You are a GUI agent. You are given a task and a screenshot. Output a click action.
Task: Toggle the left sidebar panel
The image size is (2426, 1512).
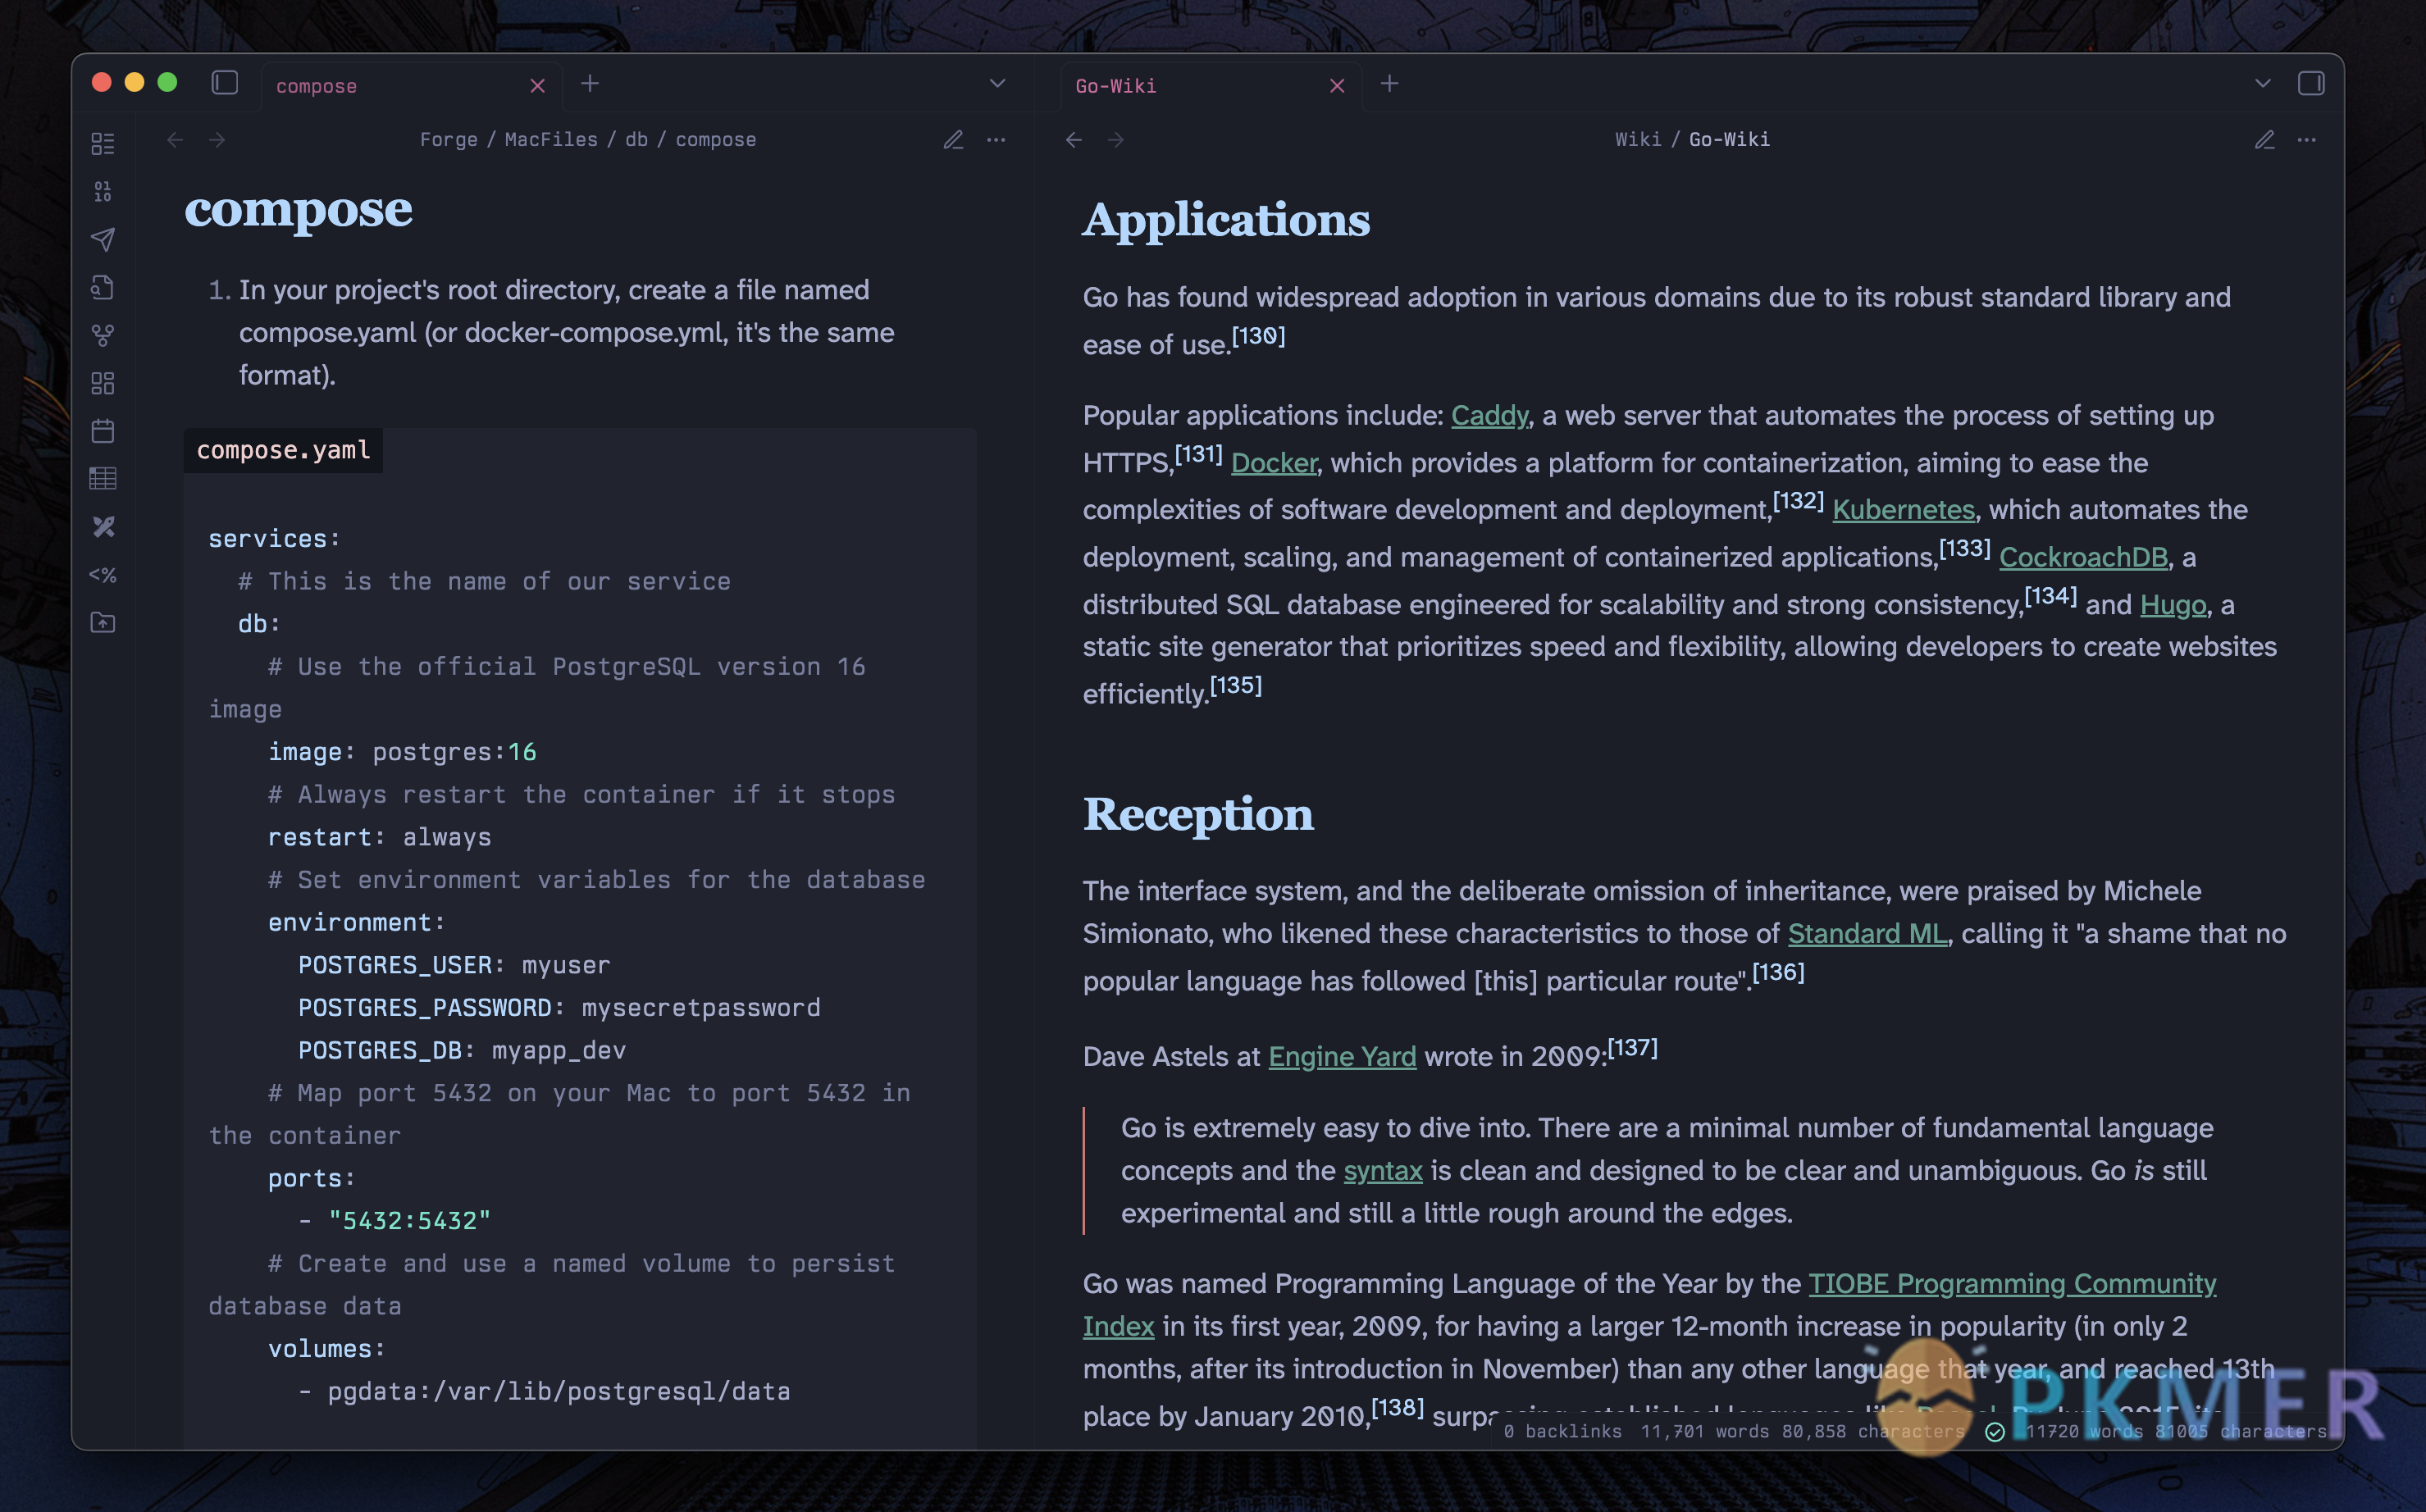coord(225,83)
